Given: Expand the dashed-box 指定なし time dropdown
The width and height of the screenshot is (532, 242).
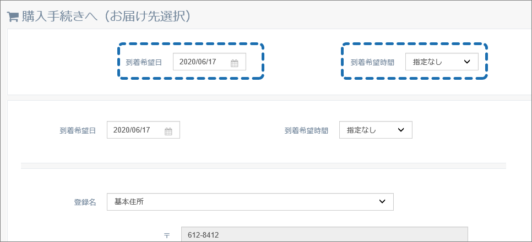Looking at the screenshot, I should click(x=442, y=62).
